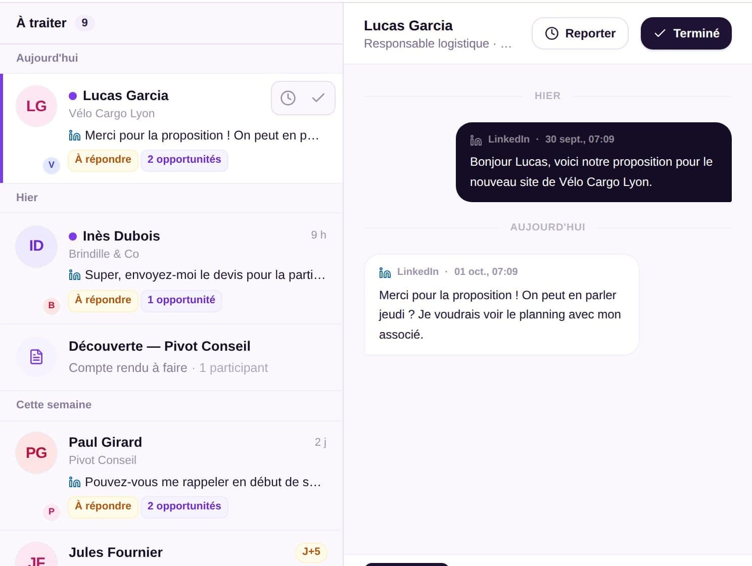Open the LG avatar for Lucas Garcia
The width and height of the screenshot is (752, 566).
(36, 106)
